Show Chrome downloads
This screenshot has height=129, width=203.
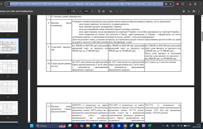point(190,4)
